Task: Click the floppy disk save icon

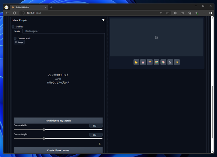Action: point(143,62)
